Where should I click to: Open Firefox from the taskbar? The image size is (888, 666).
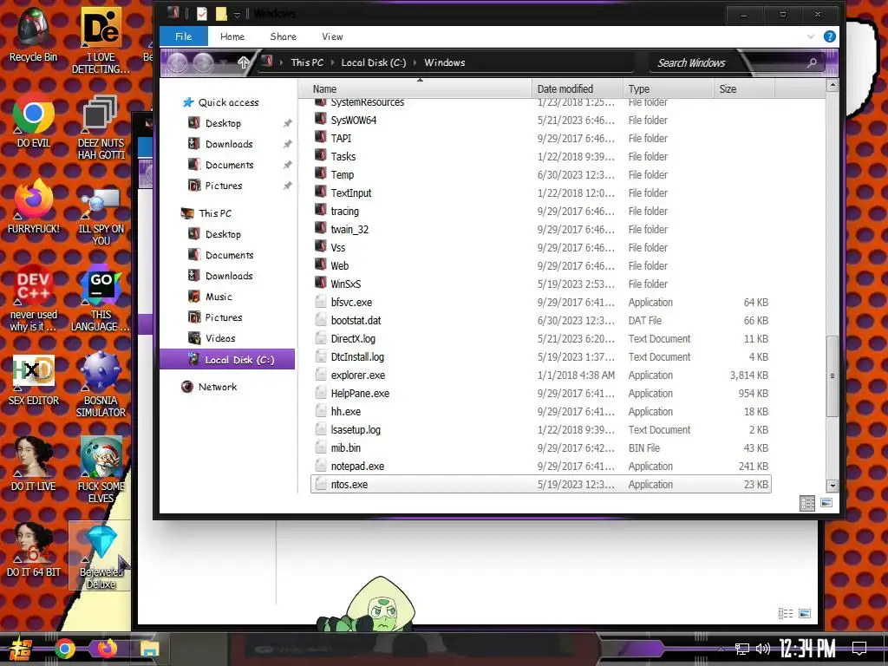(x=107, y=648)
